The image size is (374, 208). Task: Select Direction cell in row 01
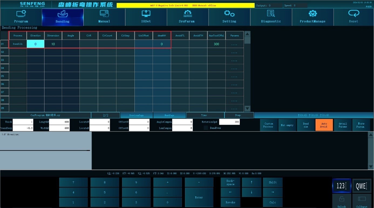point(35,44)
